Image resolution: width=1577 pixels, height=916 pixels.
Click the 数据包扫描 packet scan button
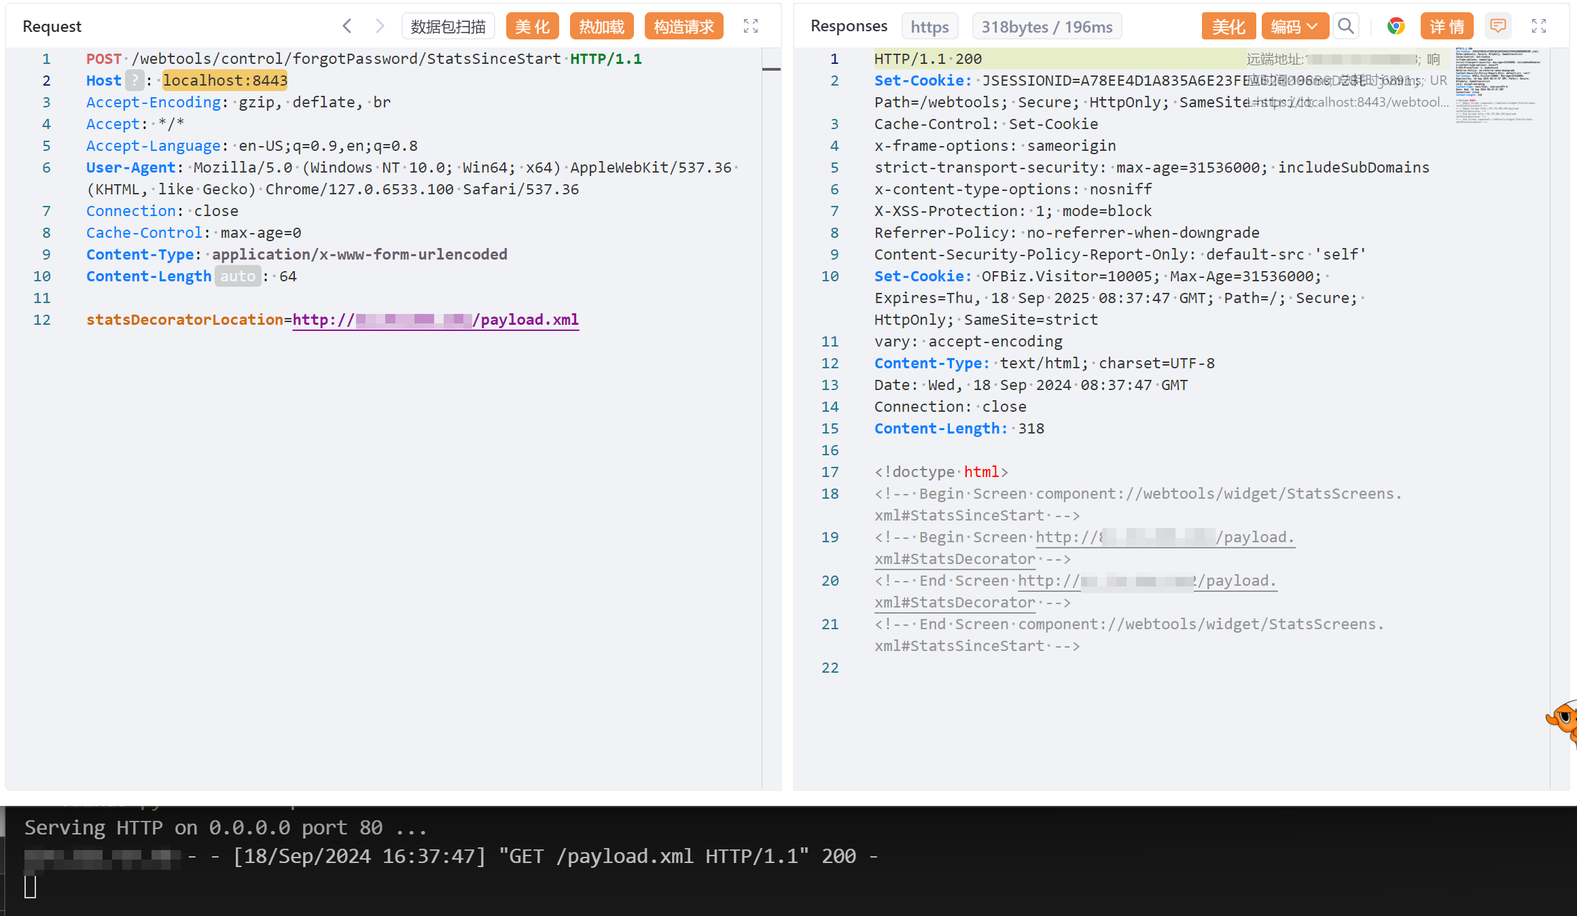tap(448, 27)
